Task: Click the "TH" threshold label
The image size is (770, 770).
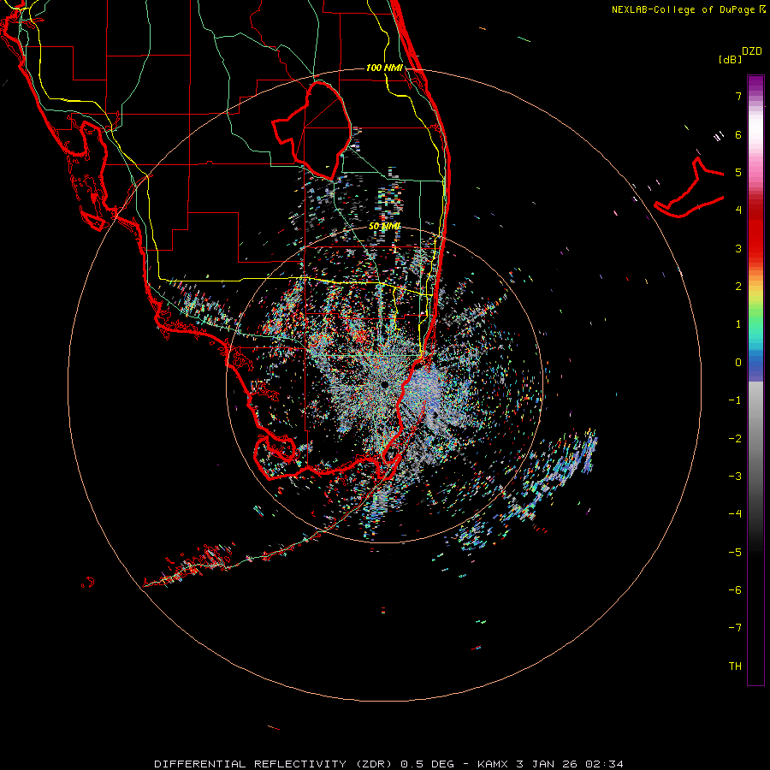Action: tap(735, 666)
